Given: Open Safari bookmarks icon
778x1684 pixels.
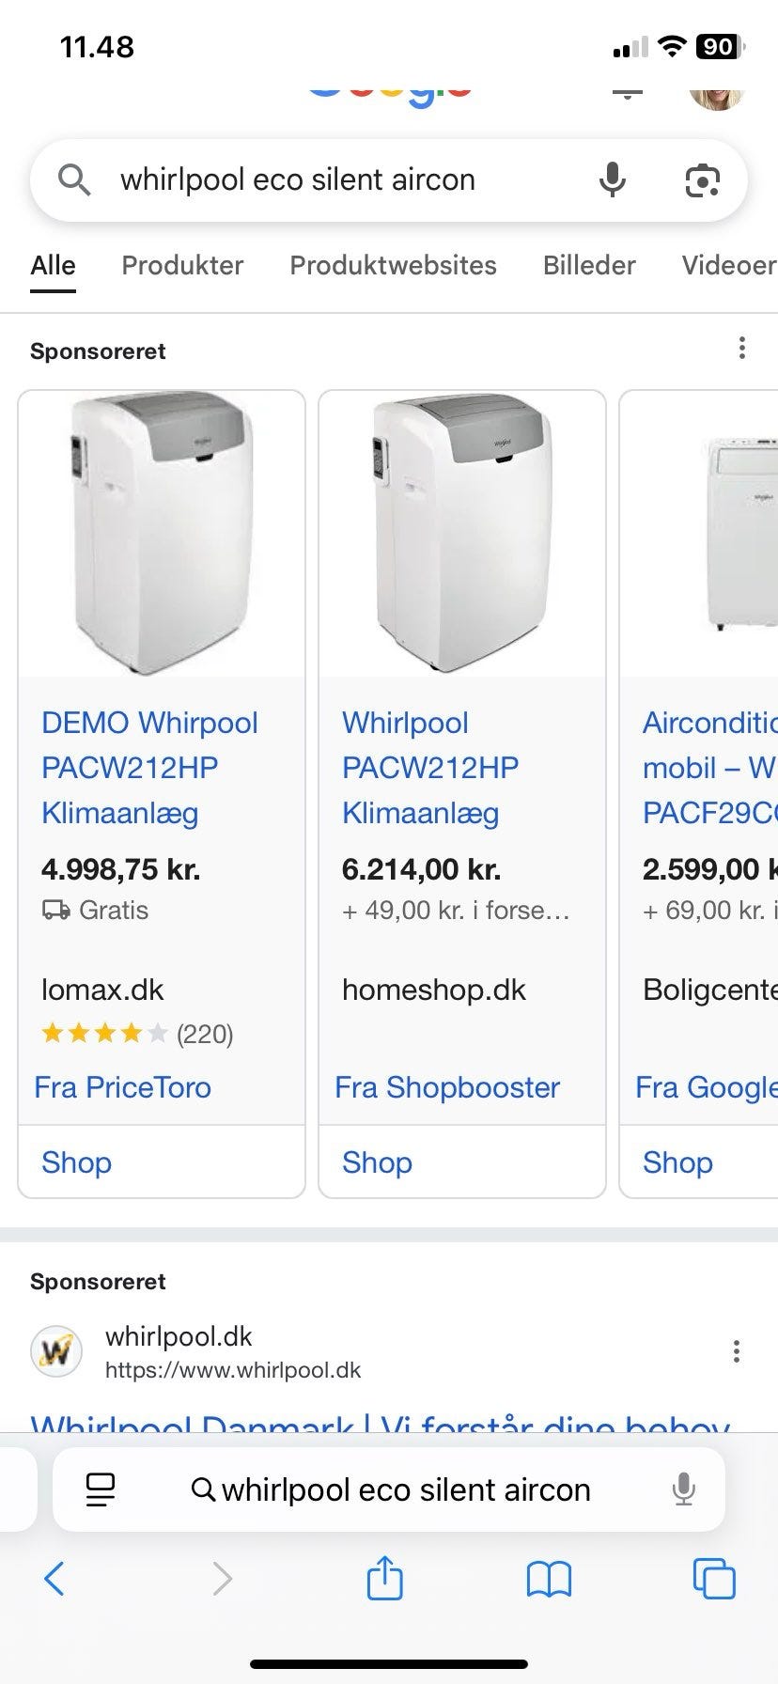Looking at the screenshot, I should 549,1578.
